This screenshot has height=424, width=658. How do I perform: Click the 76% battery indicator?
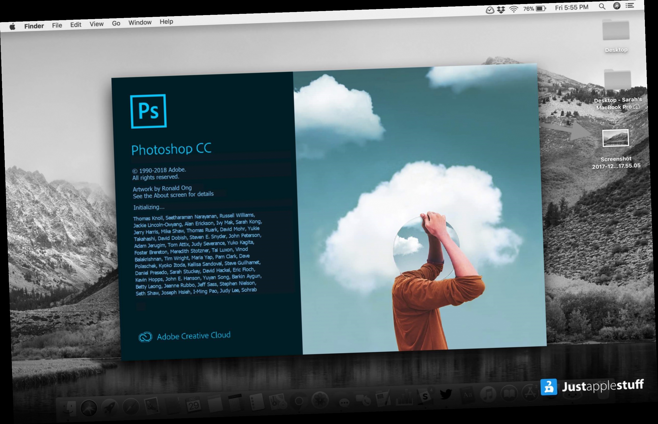(x=534, y=9)
